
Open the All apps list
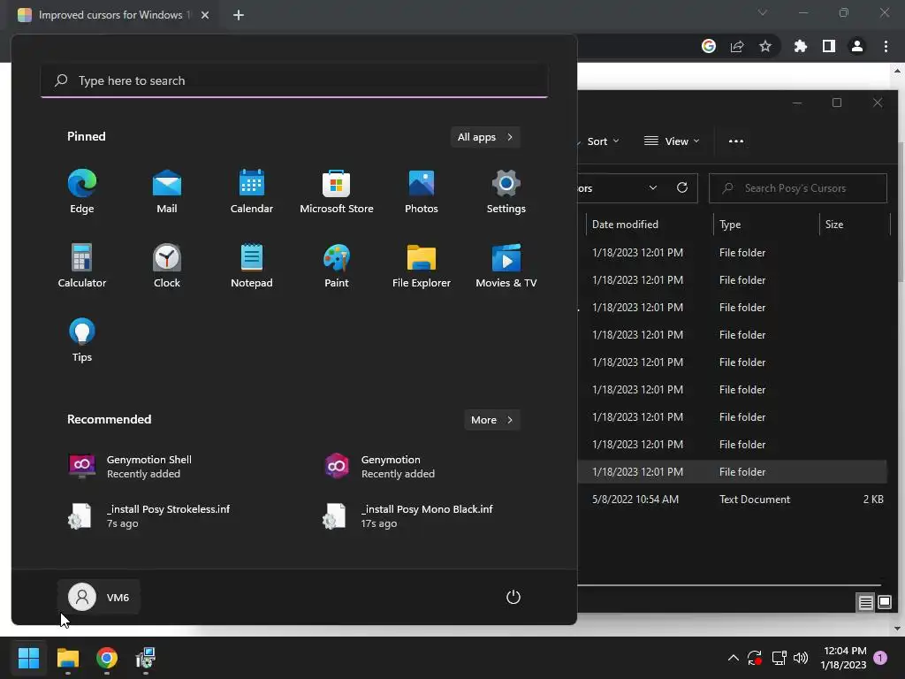pos(485,137)
